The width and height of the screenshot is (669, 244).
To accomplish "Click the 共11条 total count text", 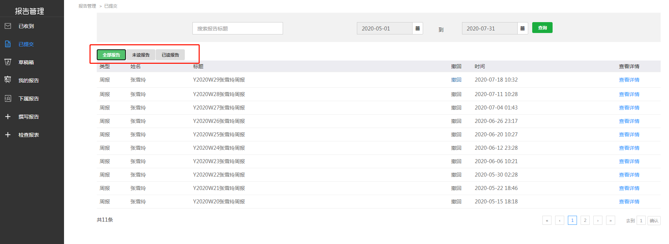I will [x=105, y=220].
